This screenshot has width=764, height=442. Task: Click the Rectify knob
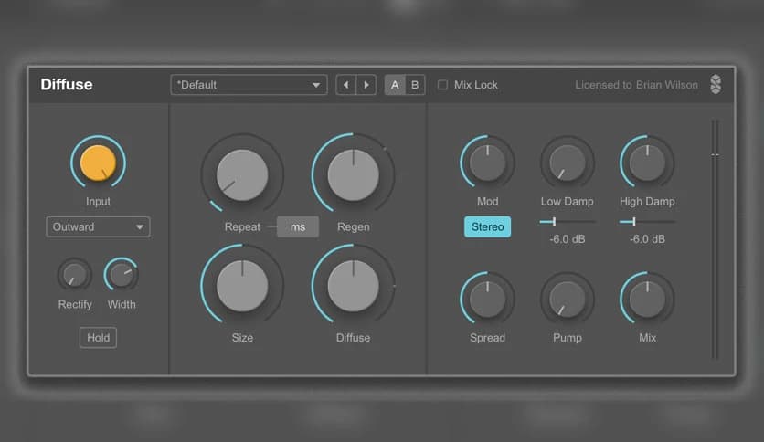click(x=75, y=275)
